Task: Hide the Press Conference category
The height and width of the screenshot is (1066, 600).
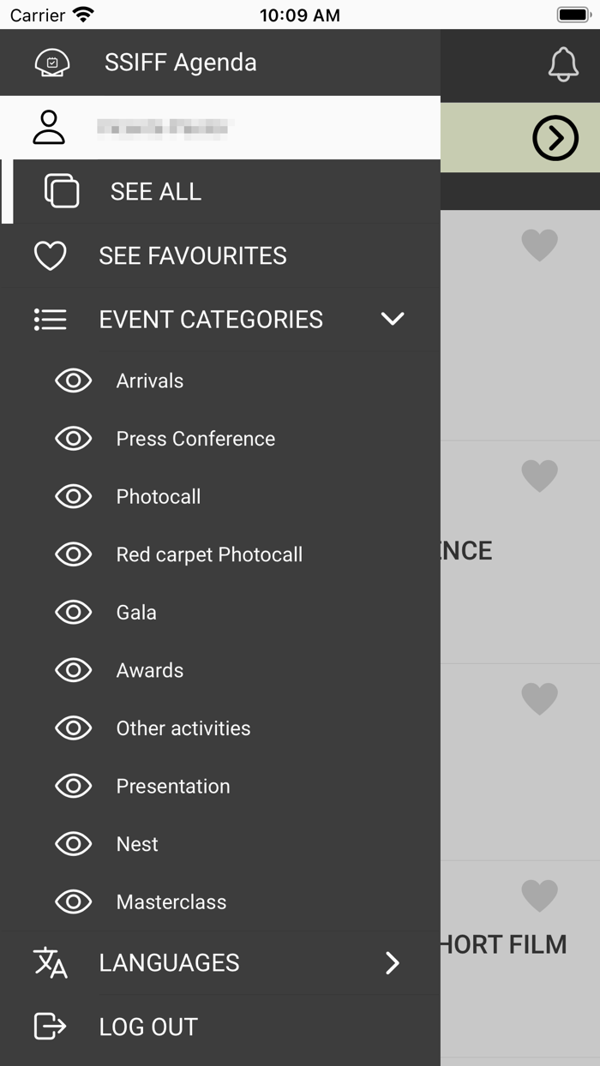Action: click(74, 439)
